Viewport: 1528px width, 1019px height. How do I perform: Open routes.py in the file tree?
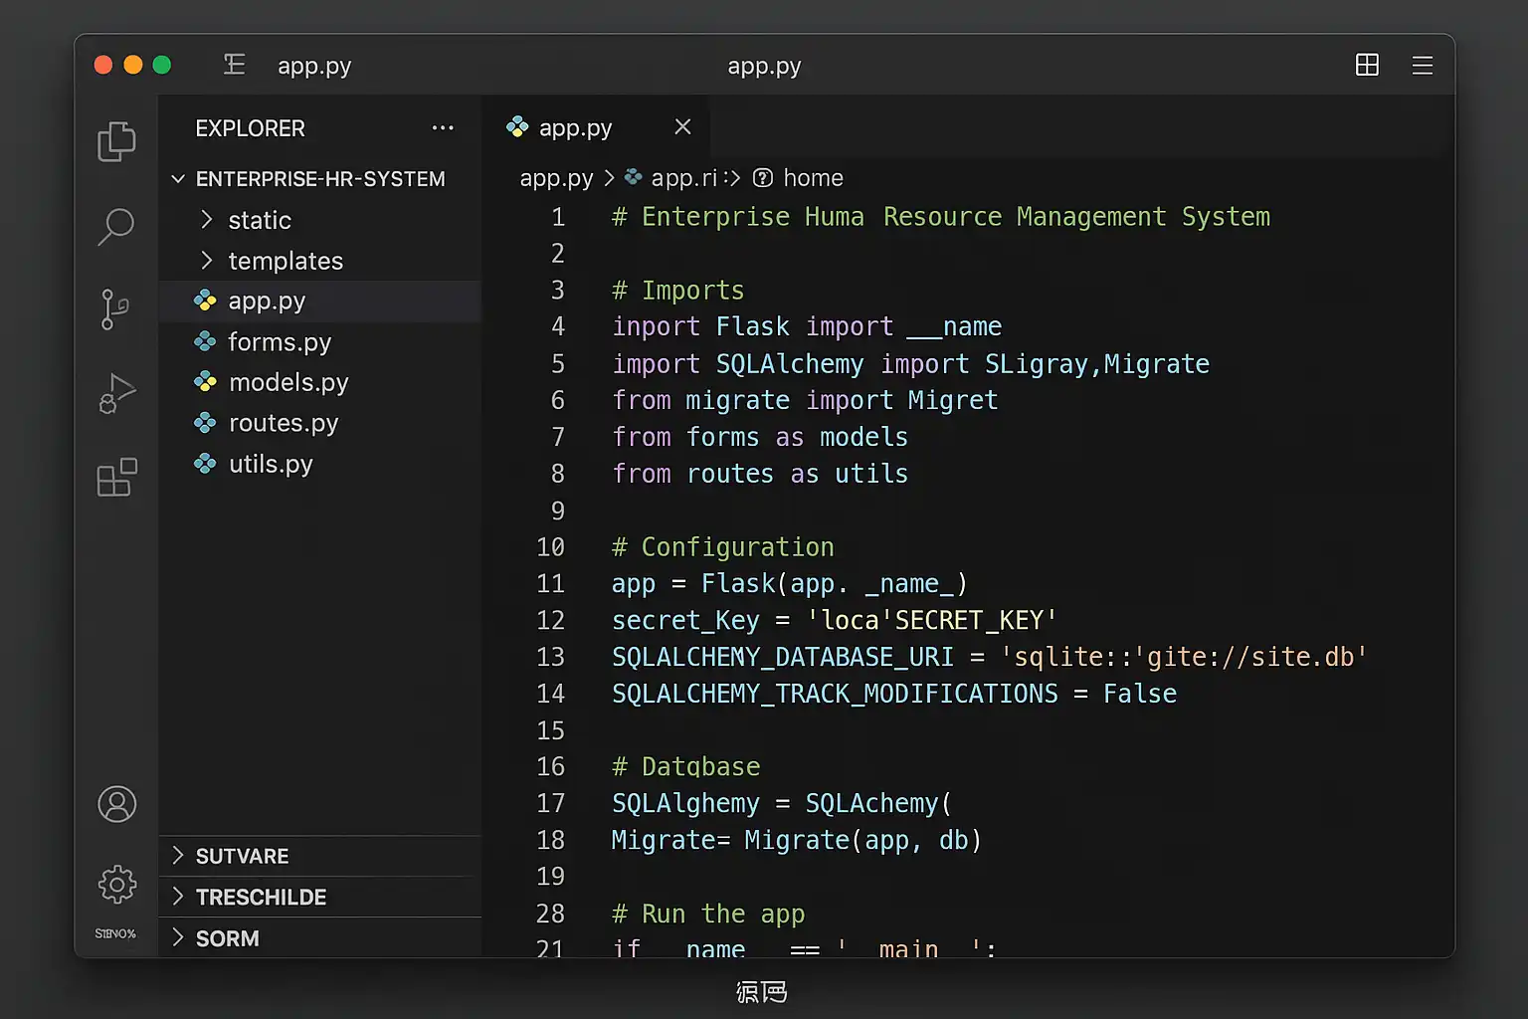pyautogui.click(x=283, y=424)
